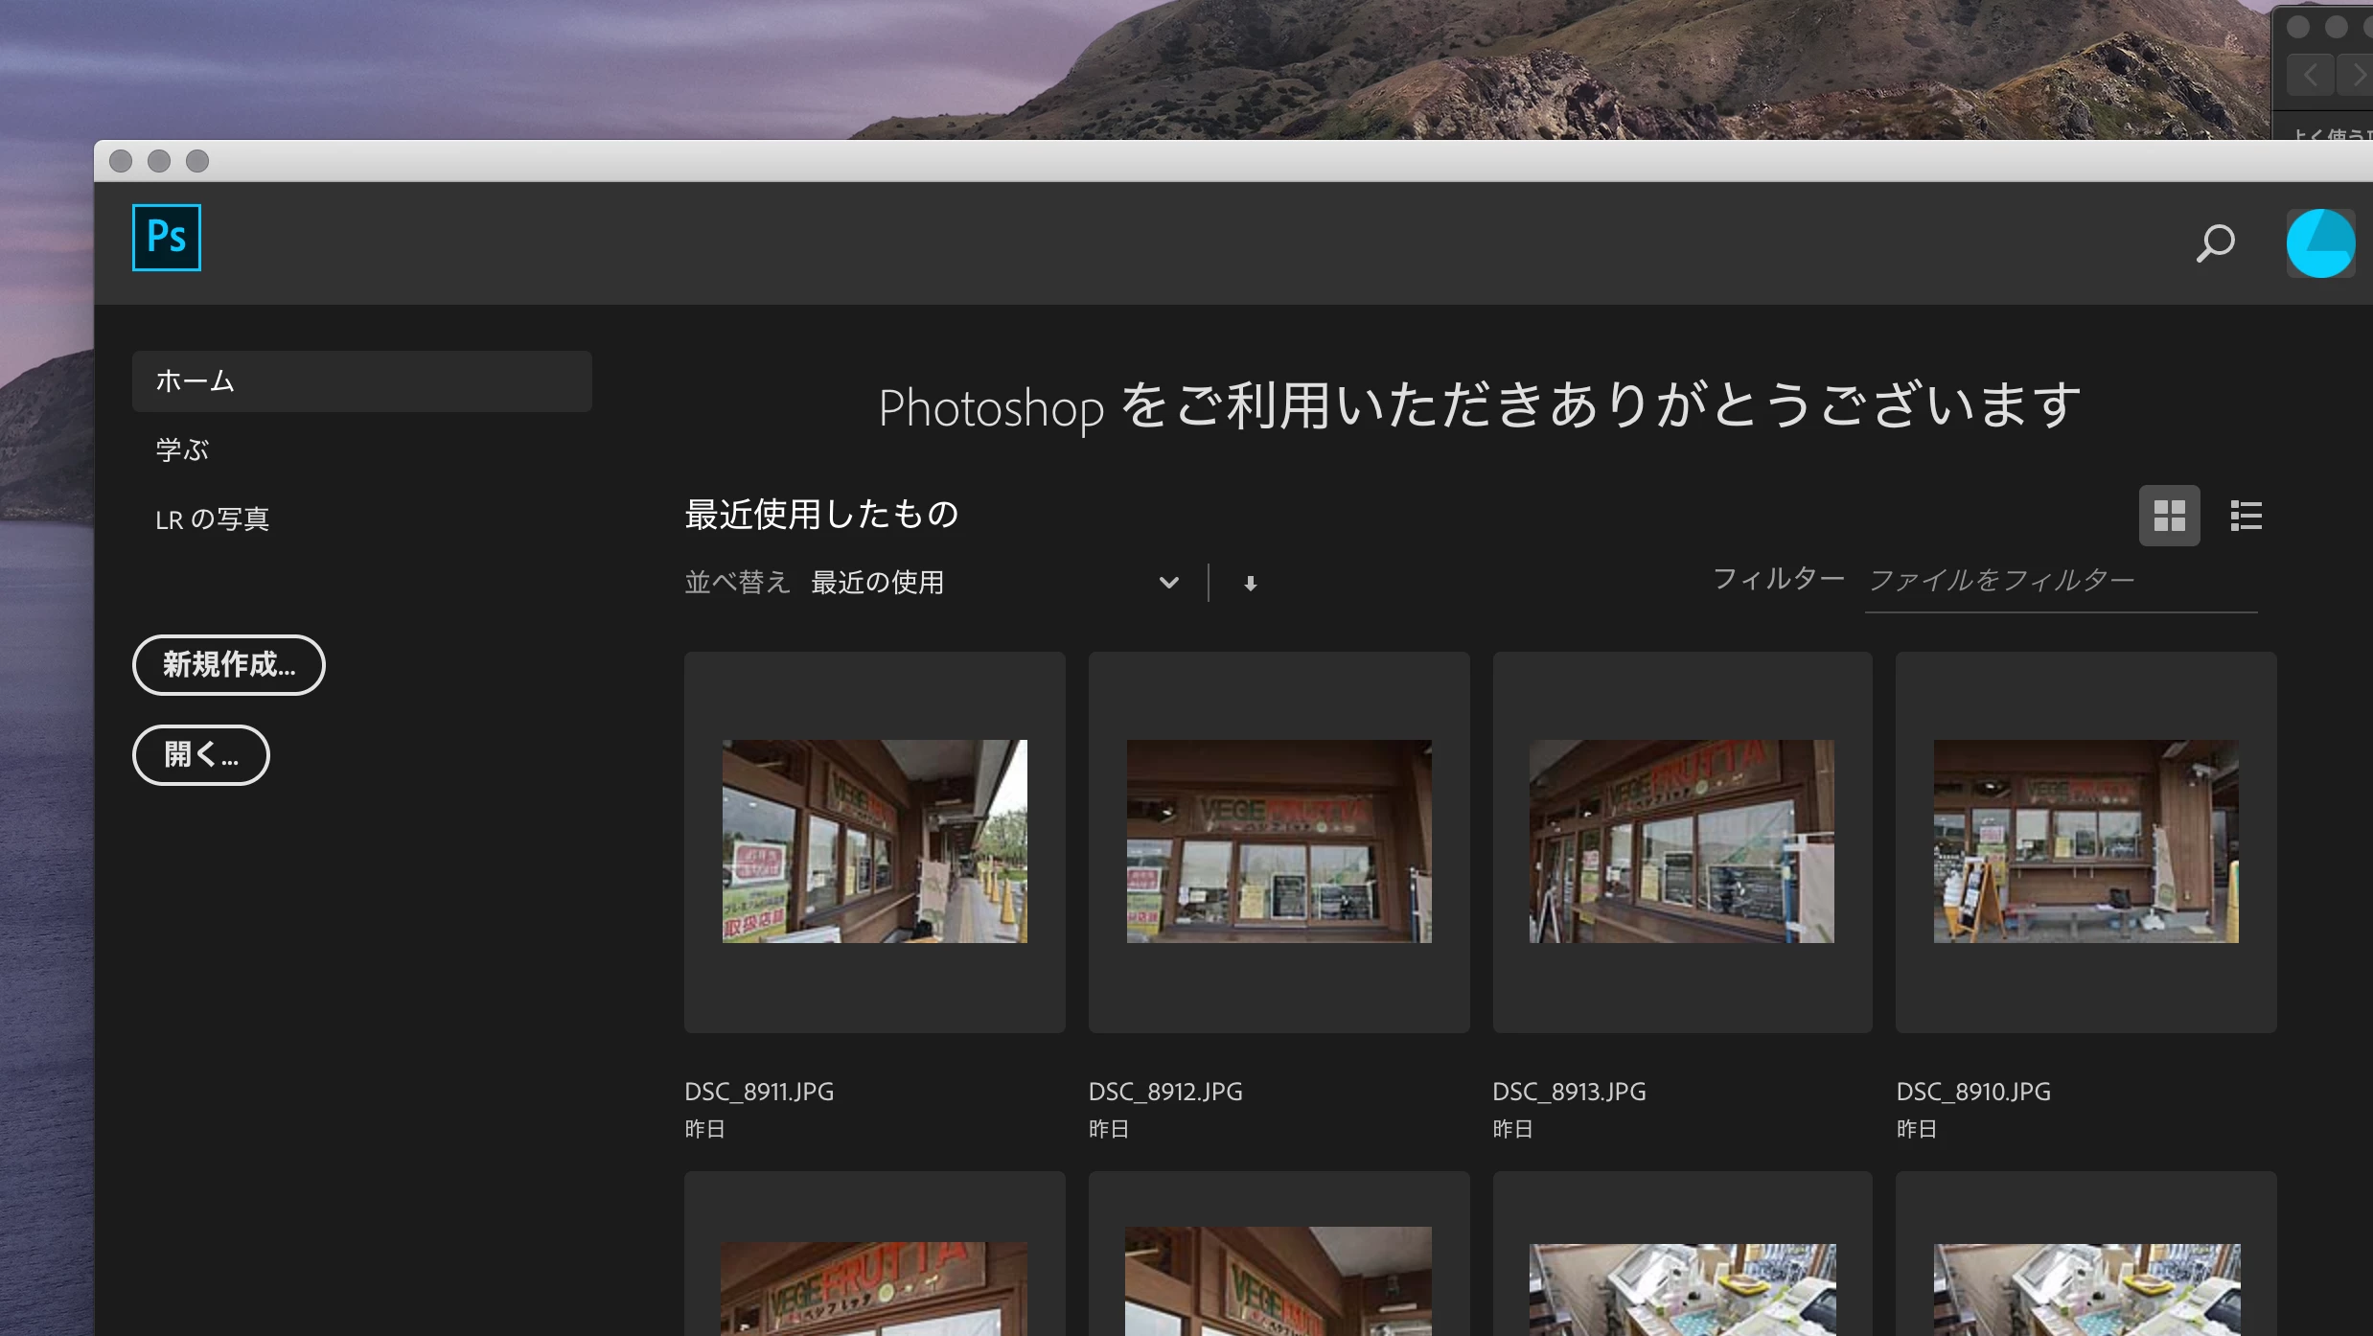
Task: Click back arrow in background Finder window
Action: [2310, 75]
